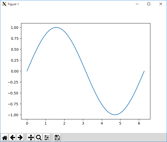Click the x-axis label 2
This screenshot has height=142, width=167.
(64, 123)
